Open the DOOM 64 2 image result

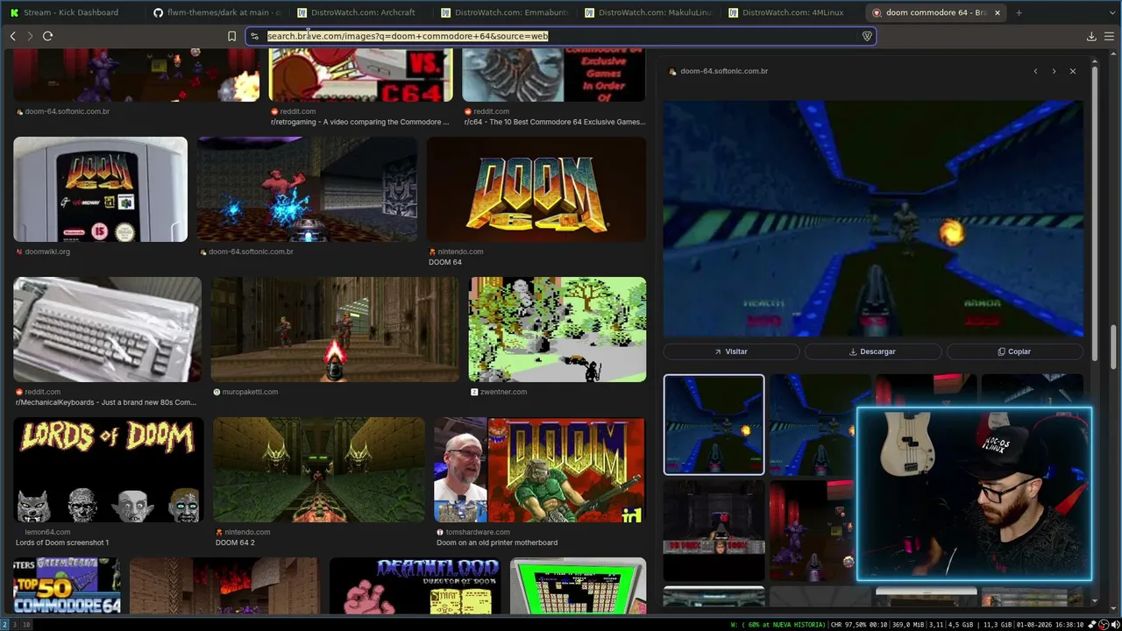(x=319, y=470)
